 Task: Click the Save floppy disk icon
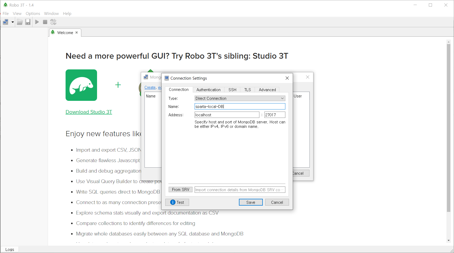(28, 22)
